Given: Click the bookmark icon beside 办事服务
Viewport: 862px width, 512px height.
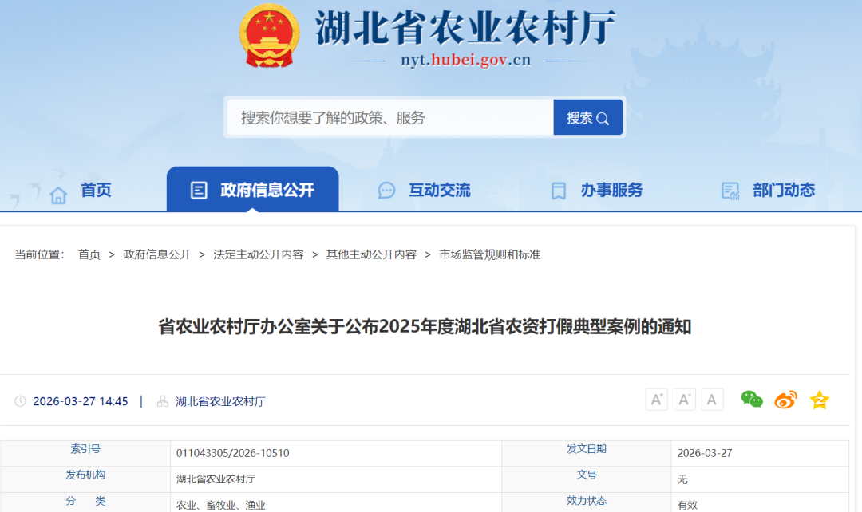Looking at the screenshot, I should click(558, 190).
